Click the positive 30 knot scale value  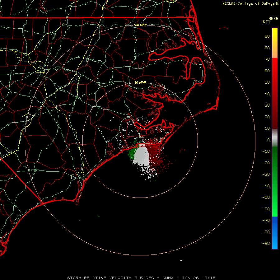click(267, 105)
